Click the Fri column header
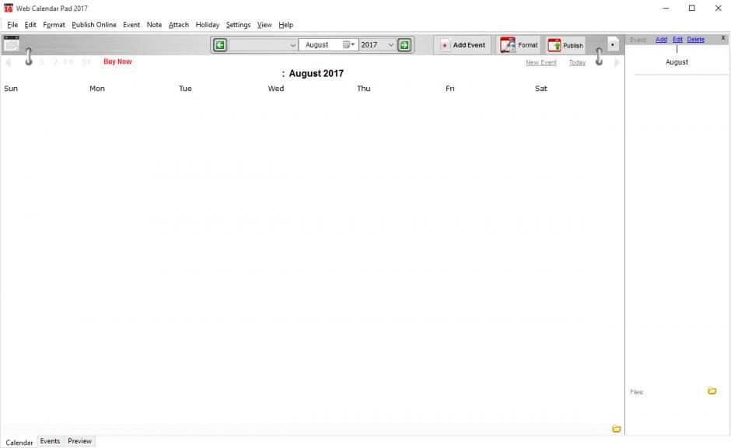Viewport: 731px width, 448px height. tap(450, 89)
